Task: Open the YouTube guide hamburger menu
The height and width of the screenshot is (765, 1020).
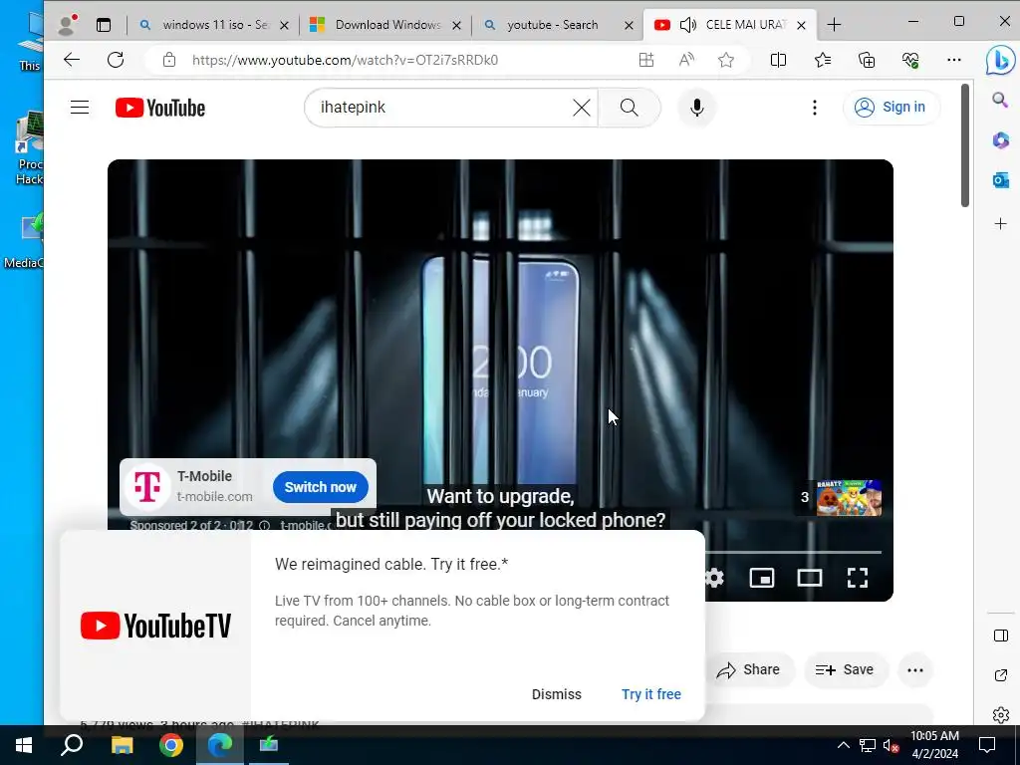Action: click(x=80, y=108)
